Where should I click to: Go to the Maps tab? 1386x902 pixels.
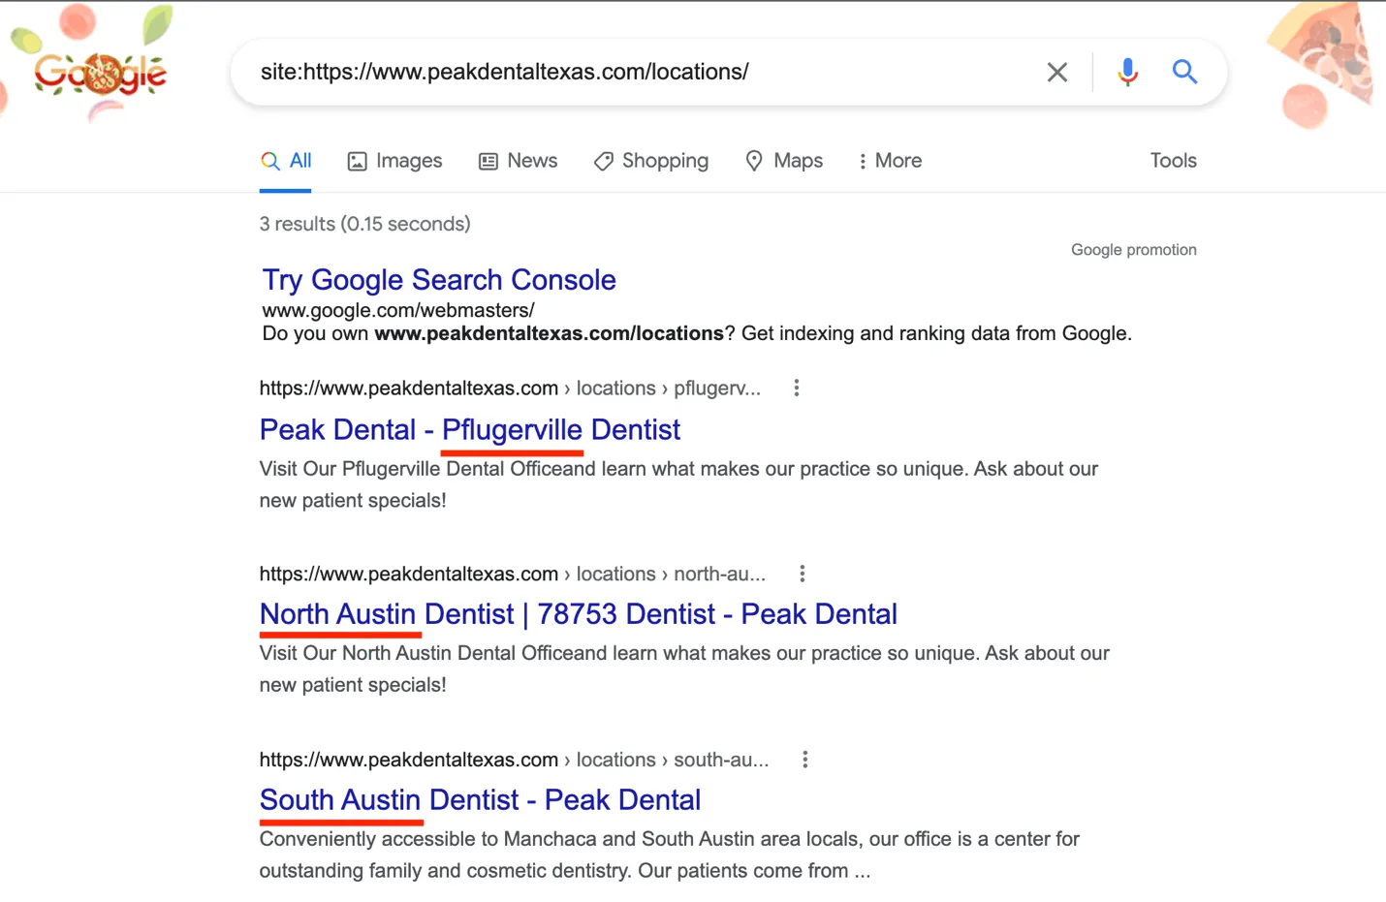click(x=784, y=161)
